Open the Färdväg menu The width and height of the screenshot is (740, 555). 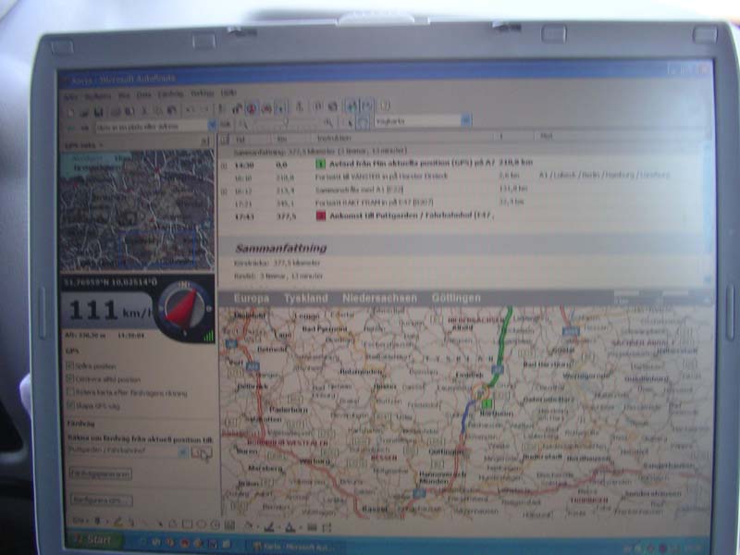[x=170, y=94]
